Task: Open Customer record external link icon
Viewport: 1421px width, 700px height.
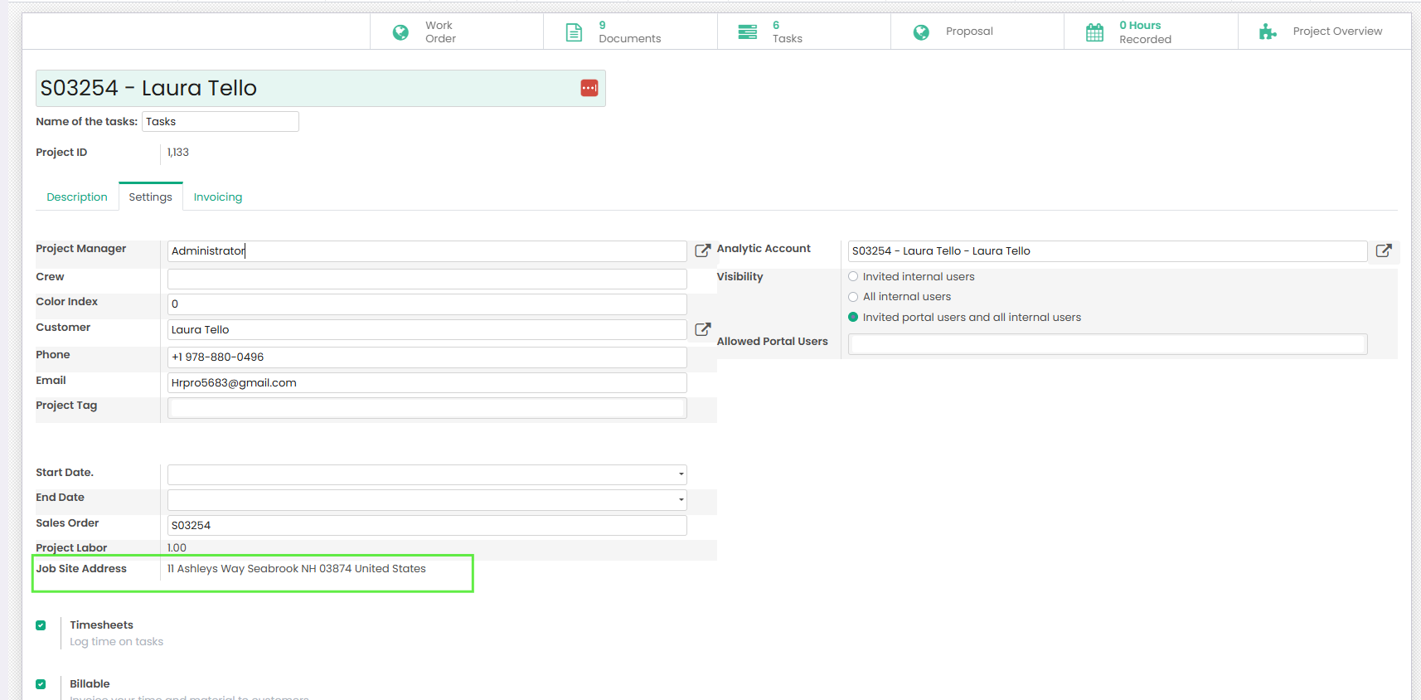Action: (x=702, y=329)
